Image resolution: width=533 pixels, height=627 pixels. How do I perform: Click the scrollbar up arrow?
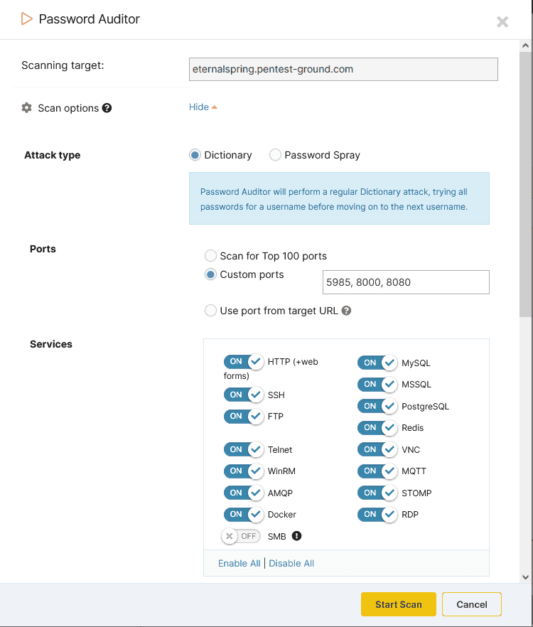[x=524, y=44]
